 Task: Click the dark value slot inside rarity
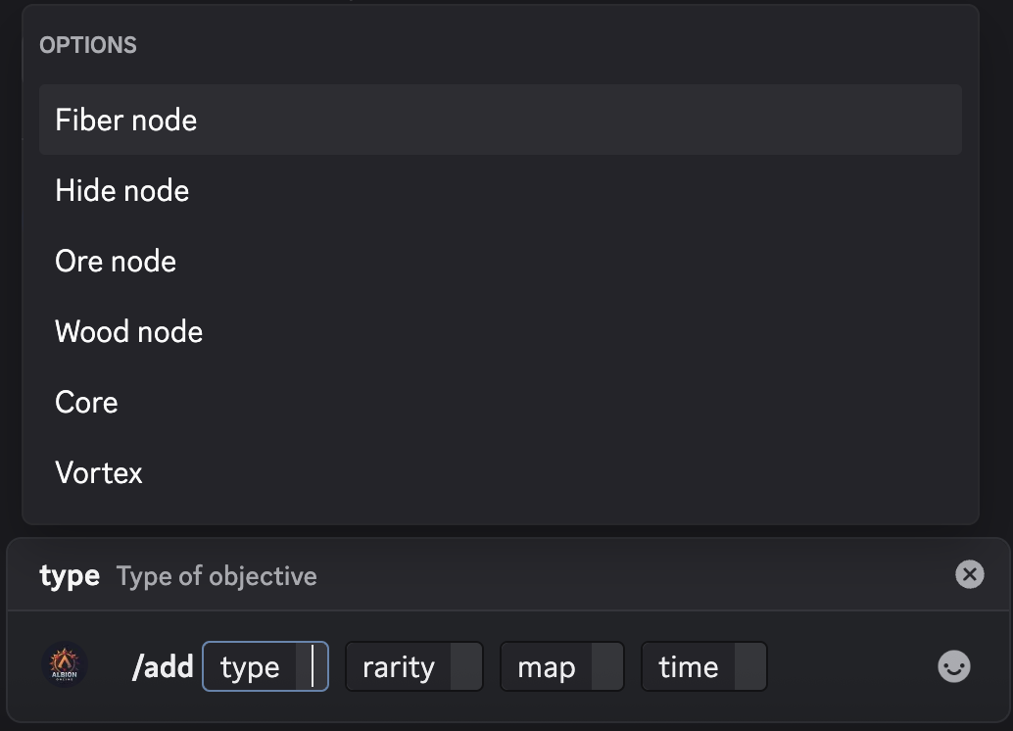(x=465, y=667)
